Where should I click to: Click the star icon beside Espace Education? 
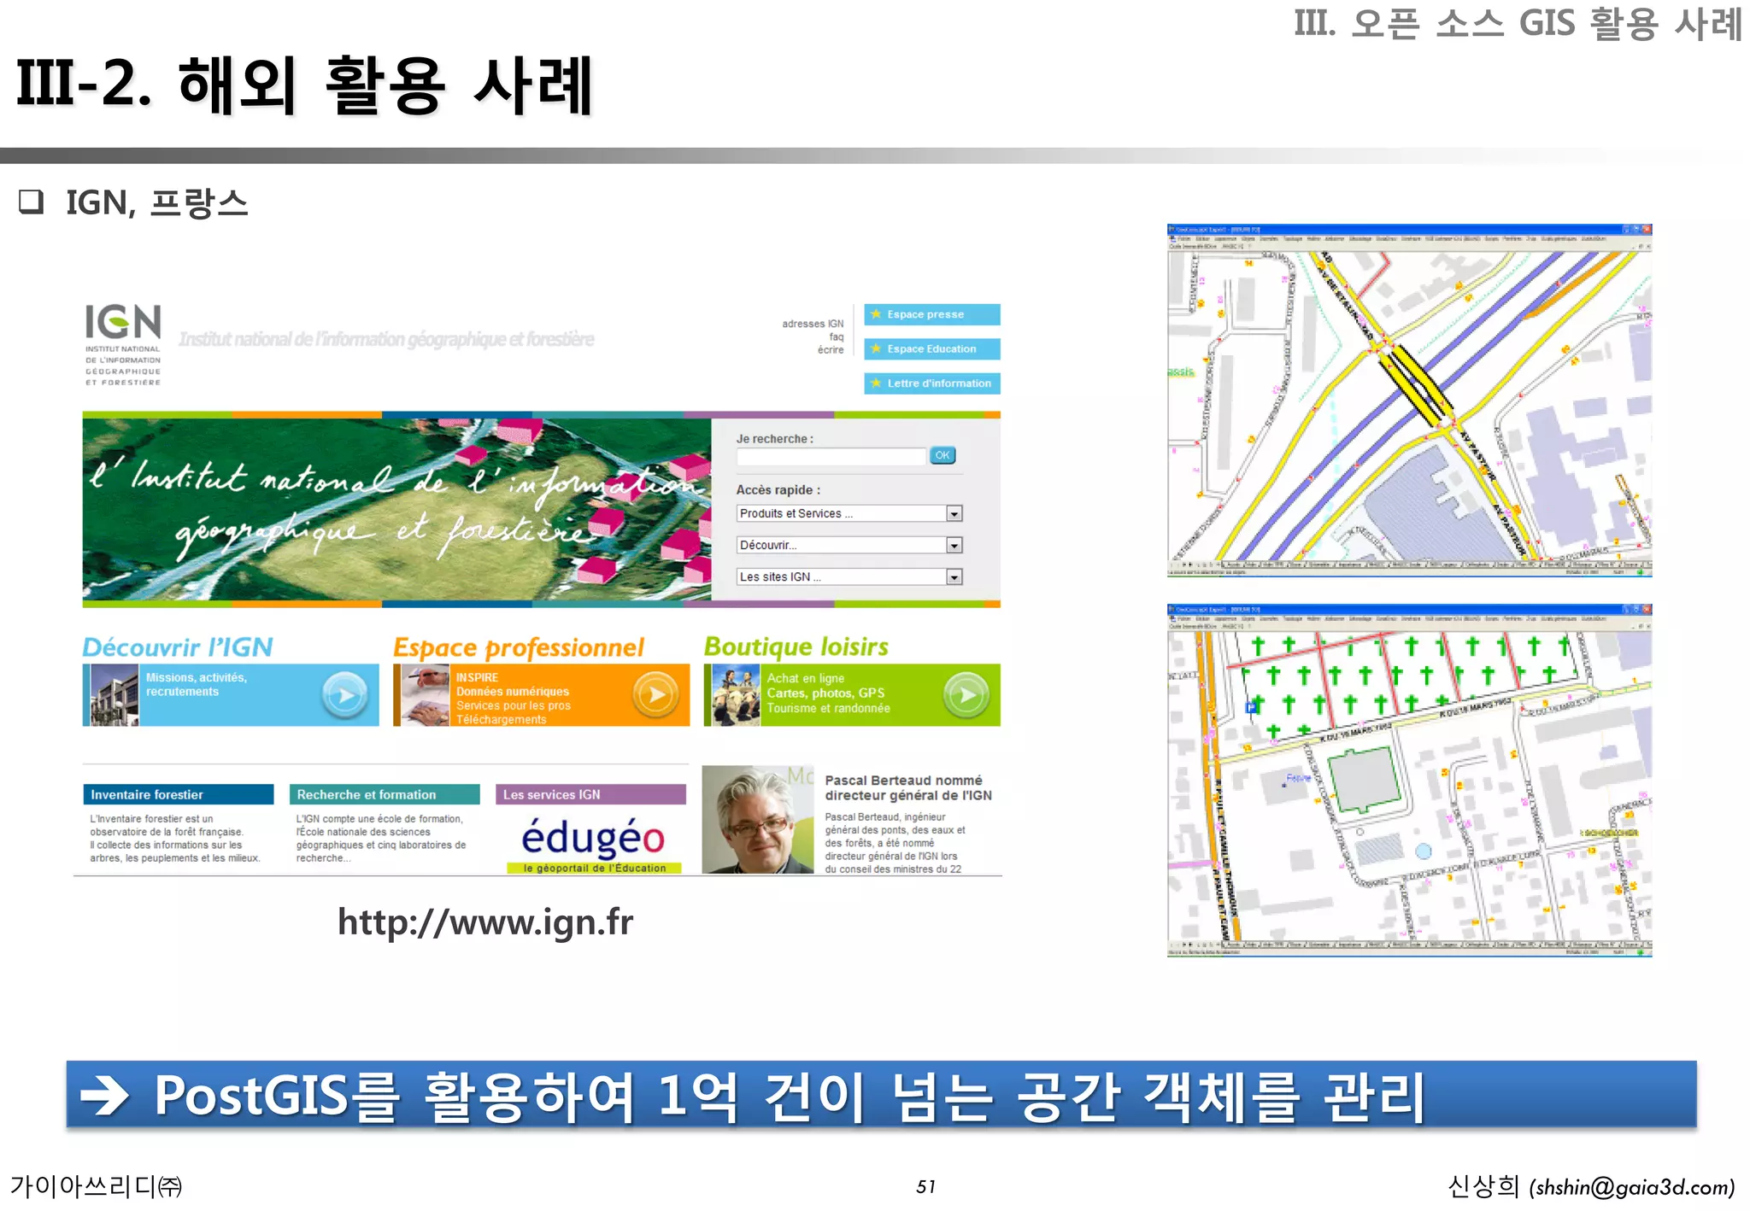click(876, 348)
